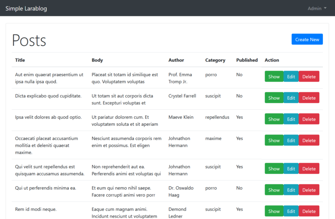Show the Occaecati placeat accusantium post
This screenshot has height=219, width=335.
274,140
